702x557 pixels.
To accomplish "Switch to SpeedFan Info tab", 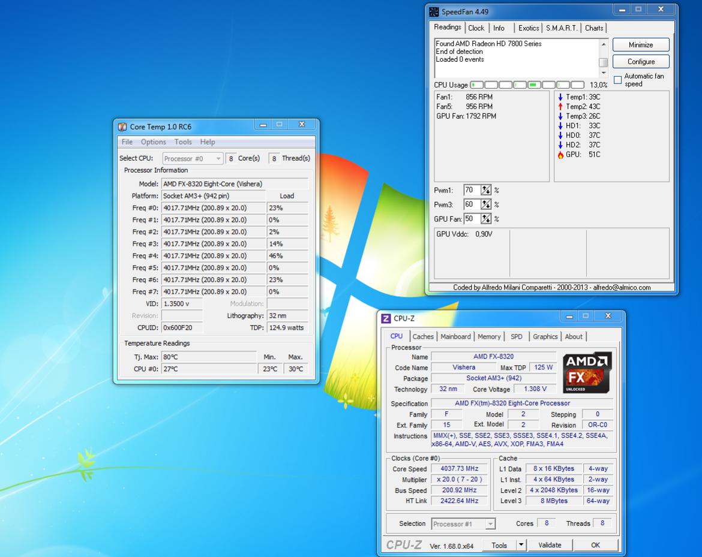I will tap(499, 28).
